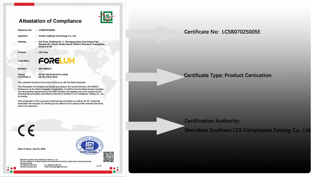Image resolution: width=314 pixels, height=177 pixels.
Task: Click the FORELUX trademark logo
Action: [57, 61]
